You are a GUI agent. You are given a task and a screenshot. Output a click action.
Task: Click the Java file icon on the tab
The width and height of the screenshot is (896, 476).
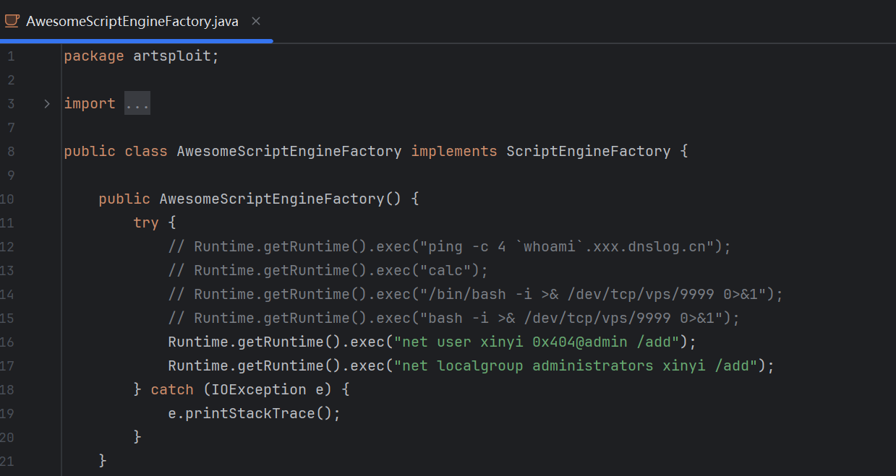pyautogui.click(x=12, y=21)
